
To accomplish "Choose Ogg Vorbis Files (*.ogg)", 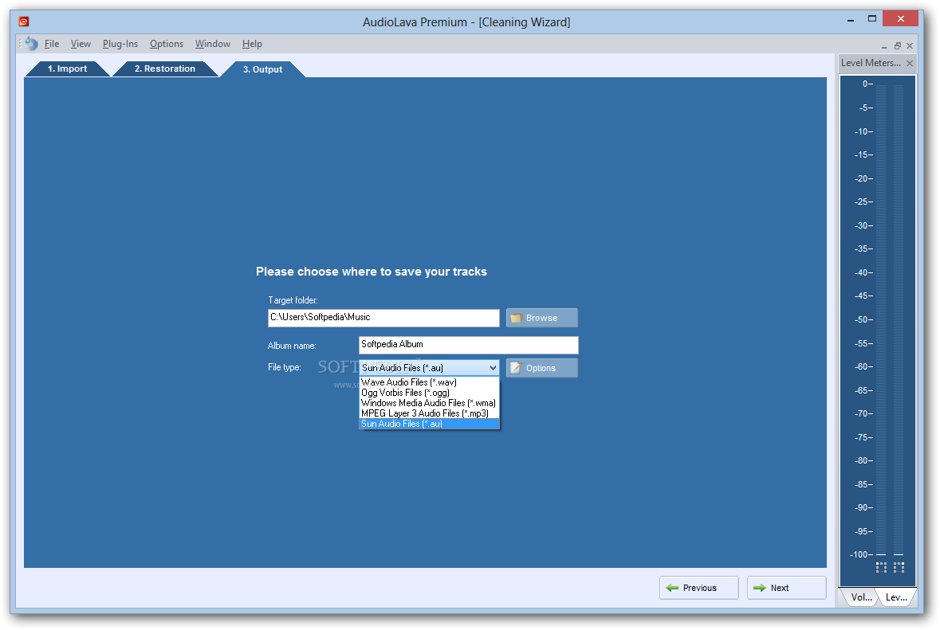I will pos(429,393).
